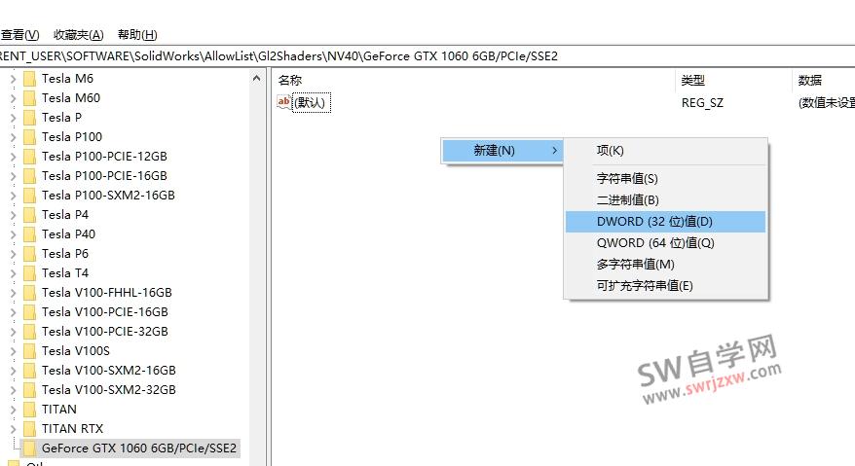Click the Tesla M6 folder icon

click(30, 79)
